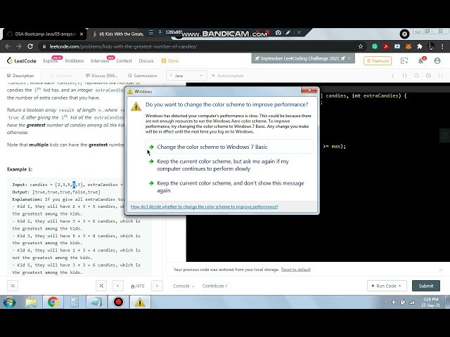The width and height of the screenshot is (450, 337).
Task: Open the Java language dropdown
Action: coord(186,76)
